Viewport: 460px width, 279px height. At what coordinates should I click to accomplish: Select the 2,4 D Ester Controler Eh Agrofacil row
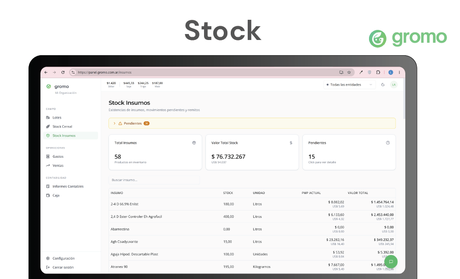(x=252, y=216)
